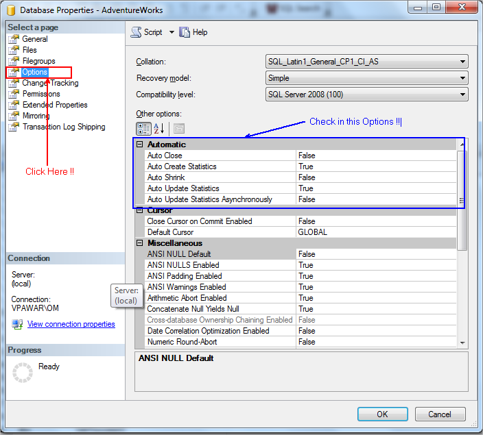Click the Script toolbar icon
Image resolution: width=483 pixels, height=435 pixels.
pyautogui.click(x=135, y=32)
